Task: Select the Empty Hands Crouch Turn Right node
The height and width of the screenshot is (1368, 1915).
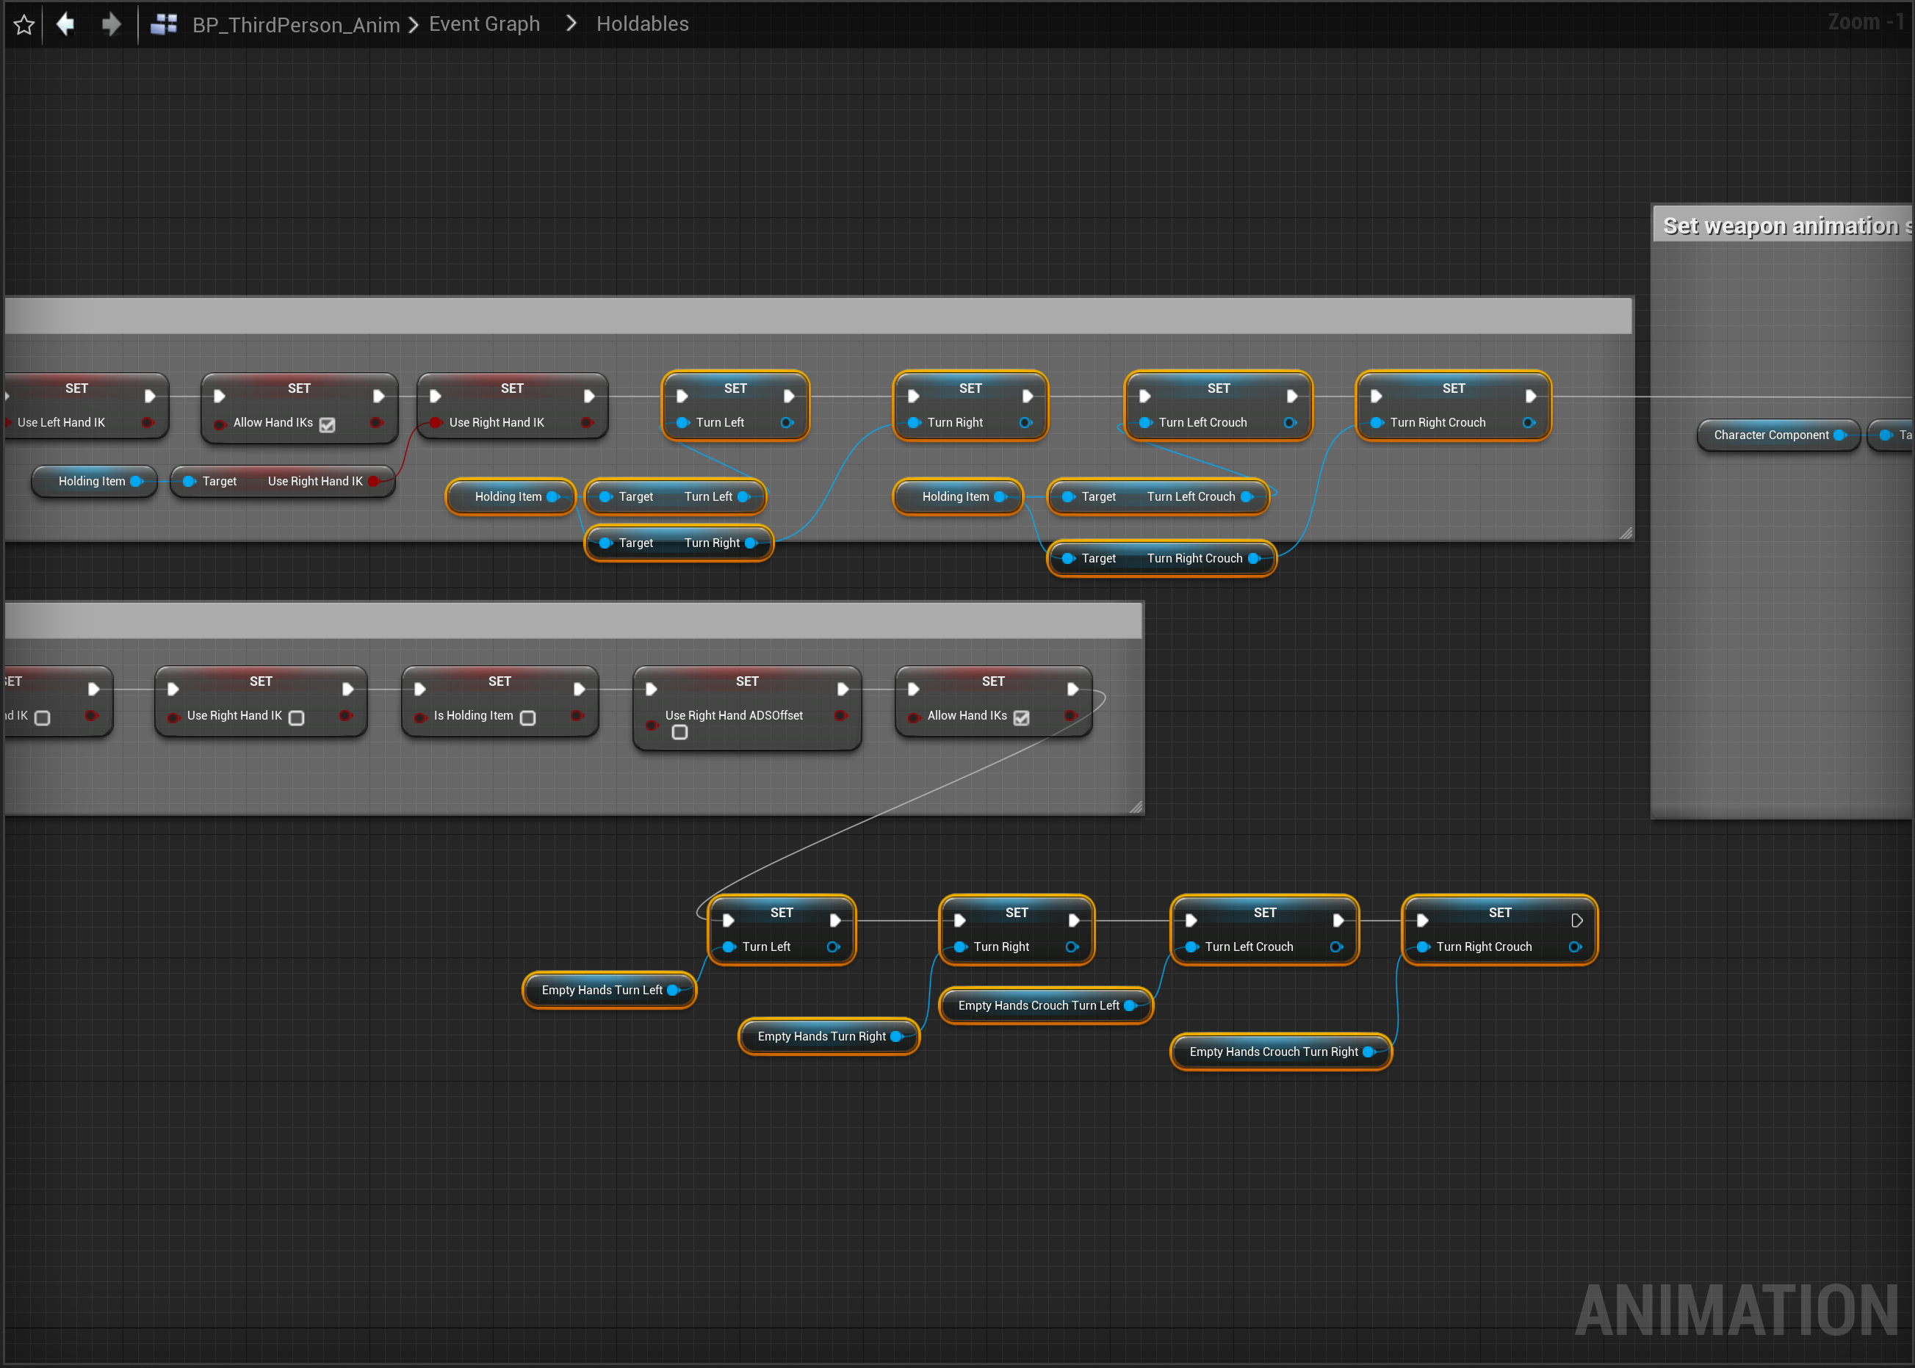Action: [1272, 1052]
